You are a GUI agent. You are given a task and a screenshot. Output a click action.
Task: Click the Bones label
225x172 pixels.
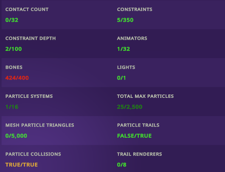point(14,67)
